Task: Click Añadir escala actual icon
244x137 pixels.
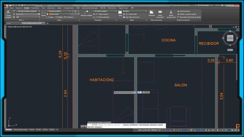Action: (171, 14)
